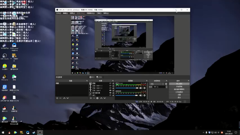The height and width of the screenshot is (135, 240).
Task: Open scene transition properties gear
Action: [x=166, y=84]
